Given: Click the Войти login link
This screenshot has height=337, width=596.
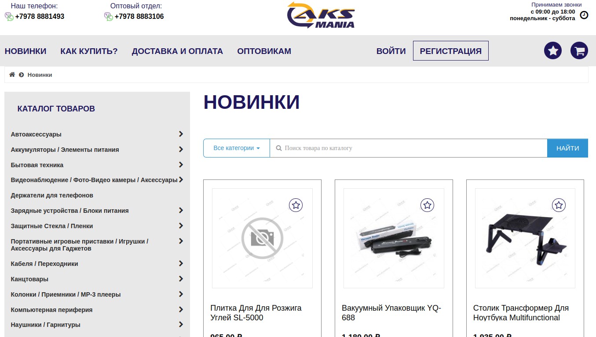Looking at the screenshot, I should (391, 51).
